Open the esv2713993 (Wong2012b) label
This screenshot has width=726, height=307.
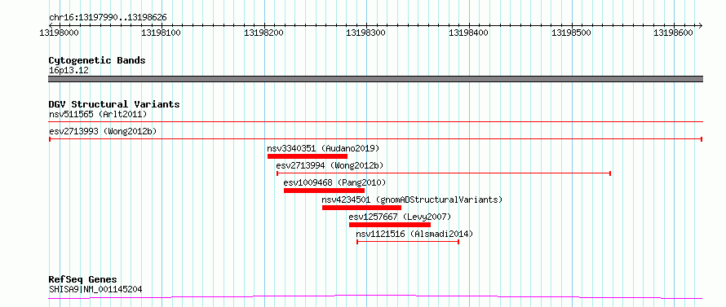pos(103,131)
